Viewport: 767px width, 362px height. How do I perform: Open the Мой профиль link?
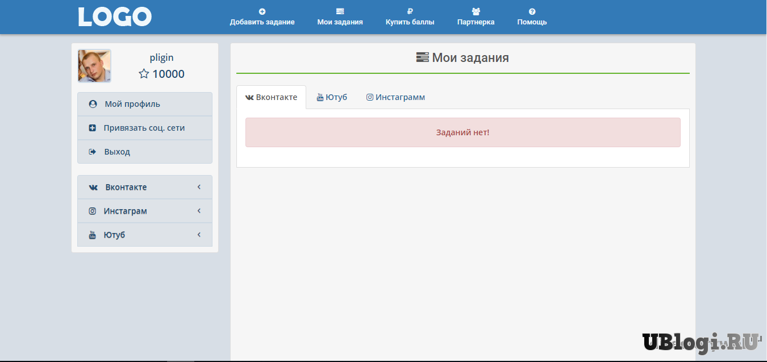pyautogui.click(x=132, y=104)
